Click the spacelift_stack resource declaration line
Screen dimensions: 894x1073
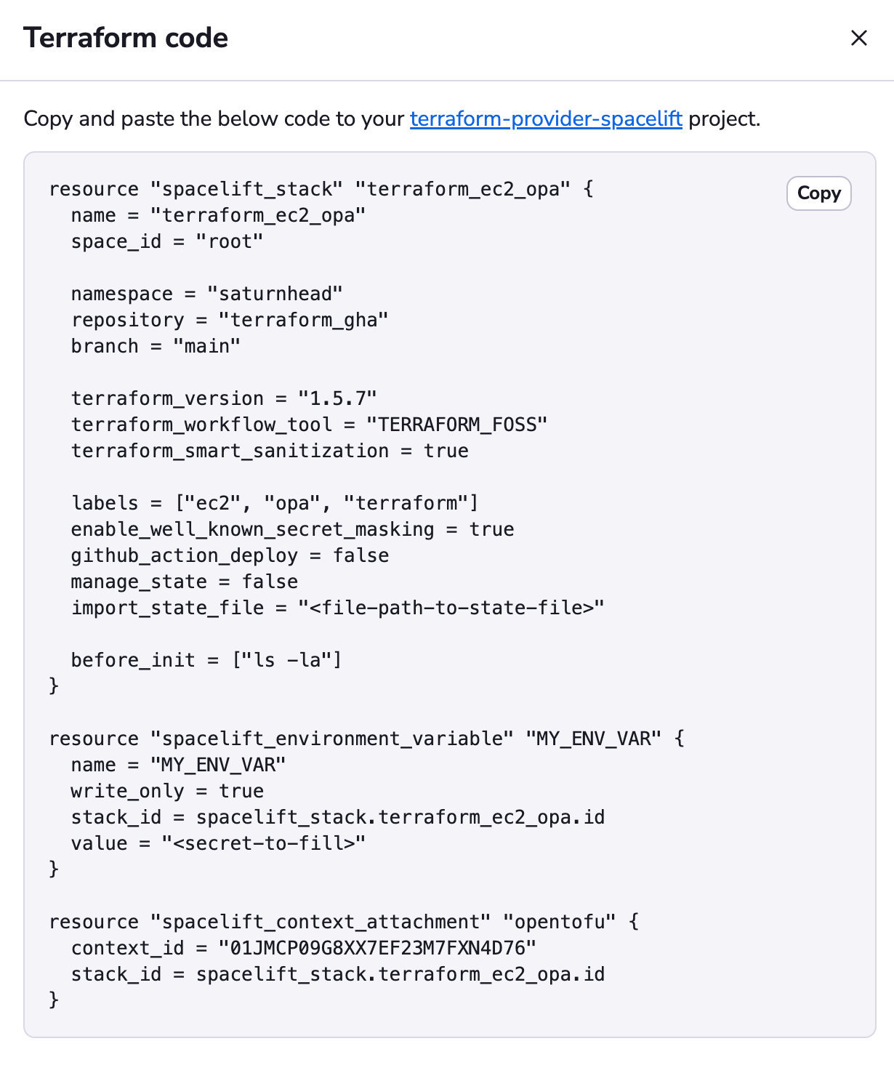321,189
